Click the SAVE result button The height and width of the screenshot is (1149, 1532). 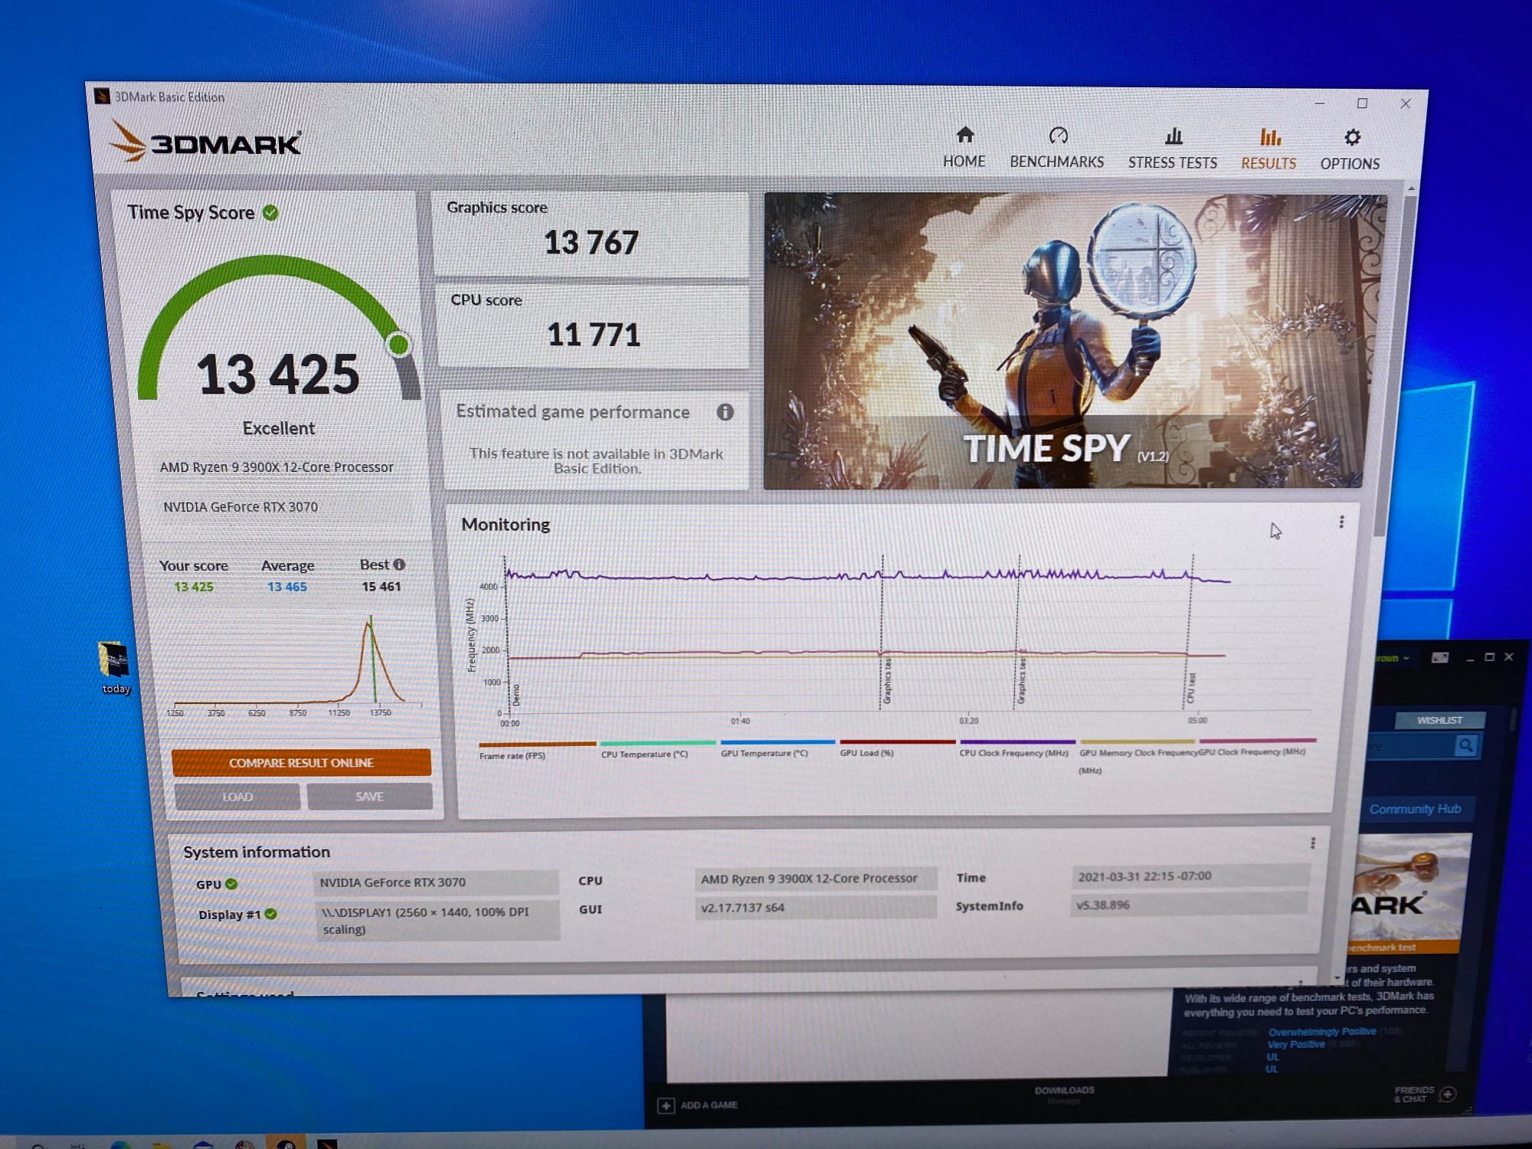pyautogui.click(x=369, y=797)
